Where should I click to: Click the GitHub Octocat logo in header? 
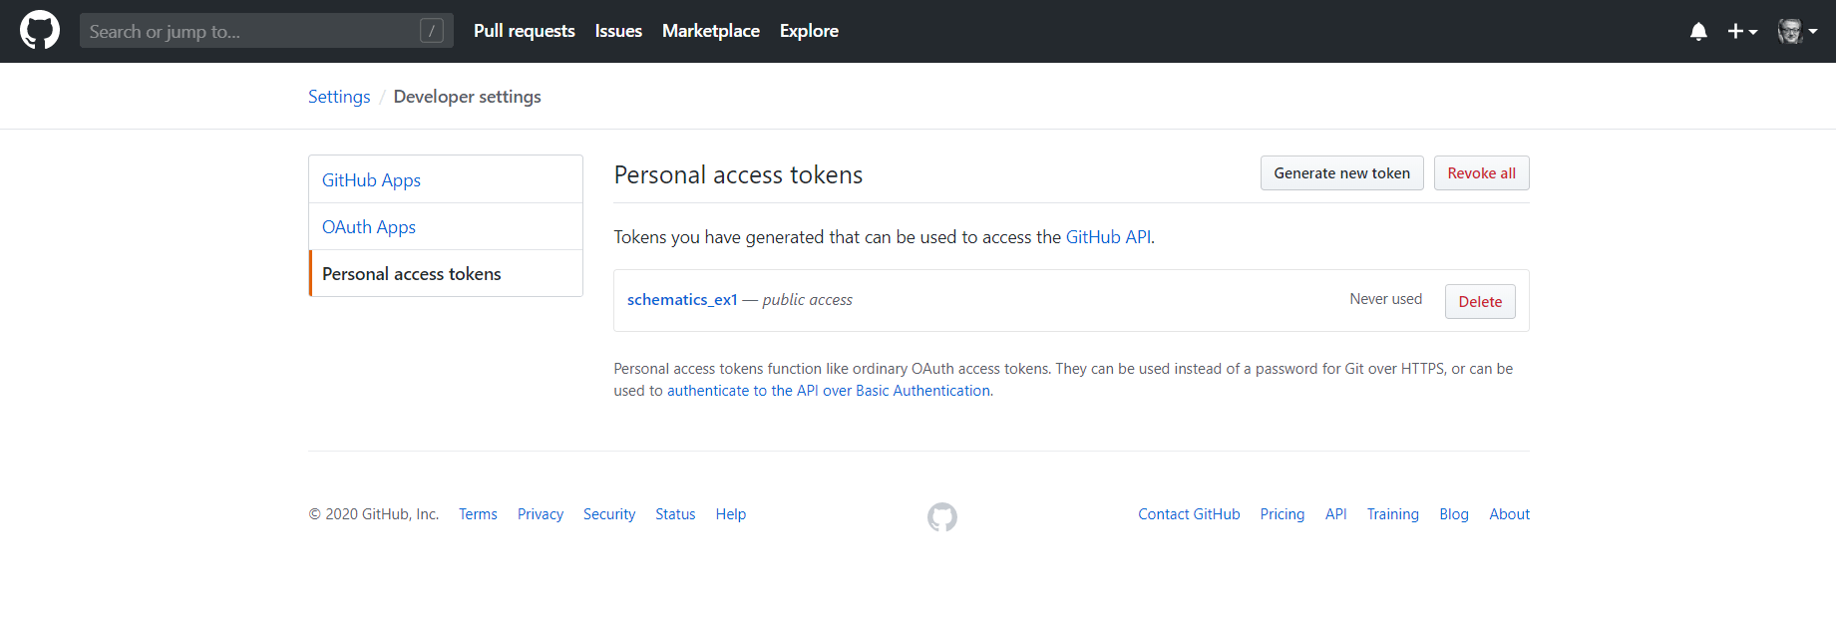coord(40,31)
